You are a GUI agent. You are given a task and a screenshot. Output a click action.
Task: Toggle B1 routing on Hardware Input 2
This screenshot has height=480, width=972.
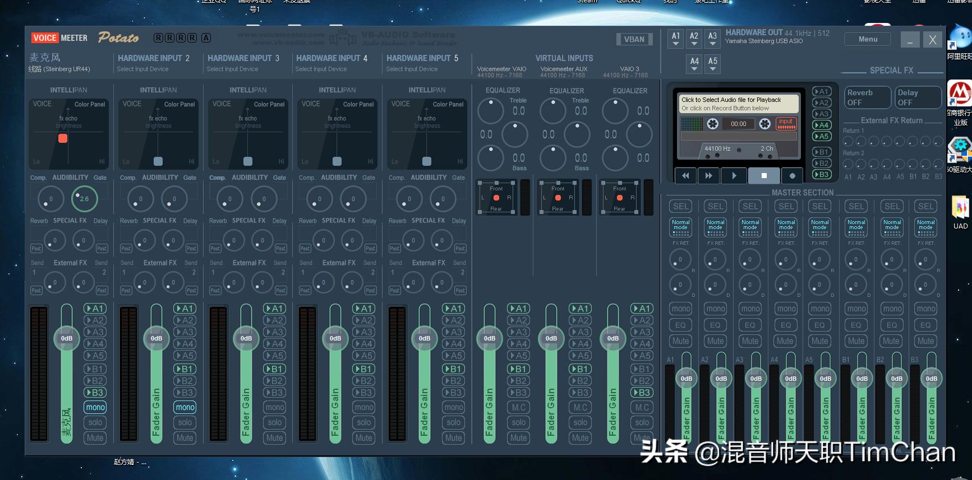[185, 369]
